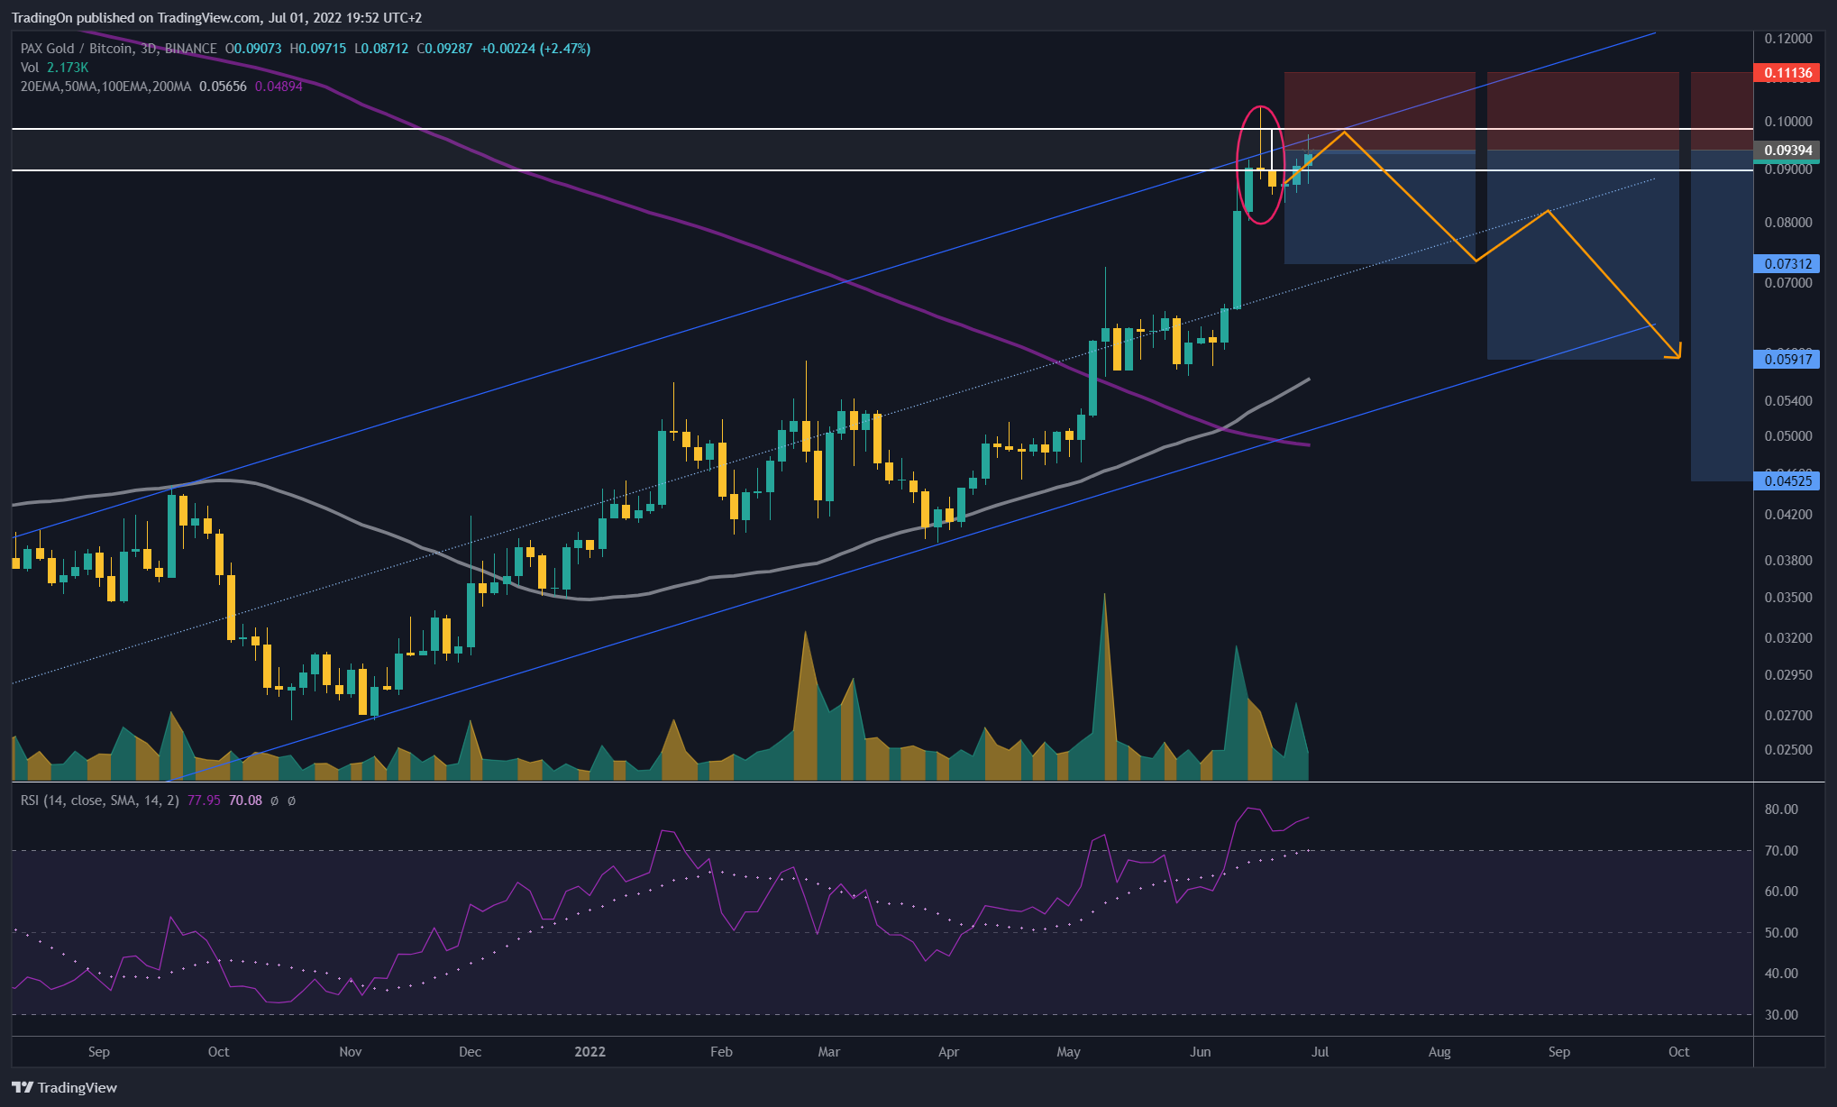Viewport: 1837px width, 1107px height.
Task: Click the Mar time axis label
Action: (828, 1052)
